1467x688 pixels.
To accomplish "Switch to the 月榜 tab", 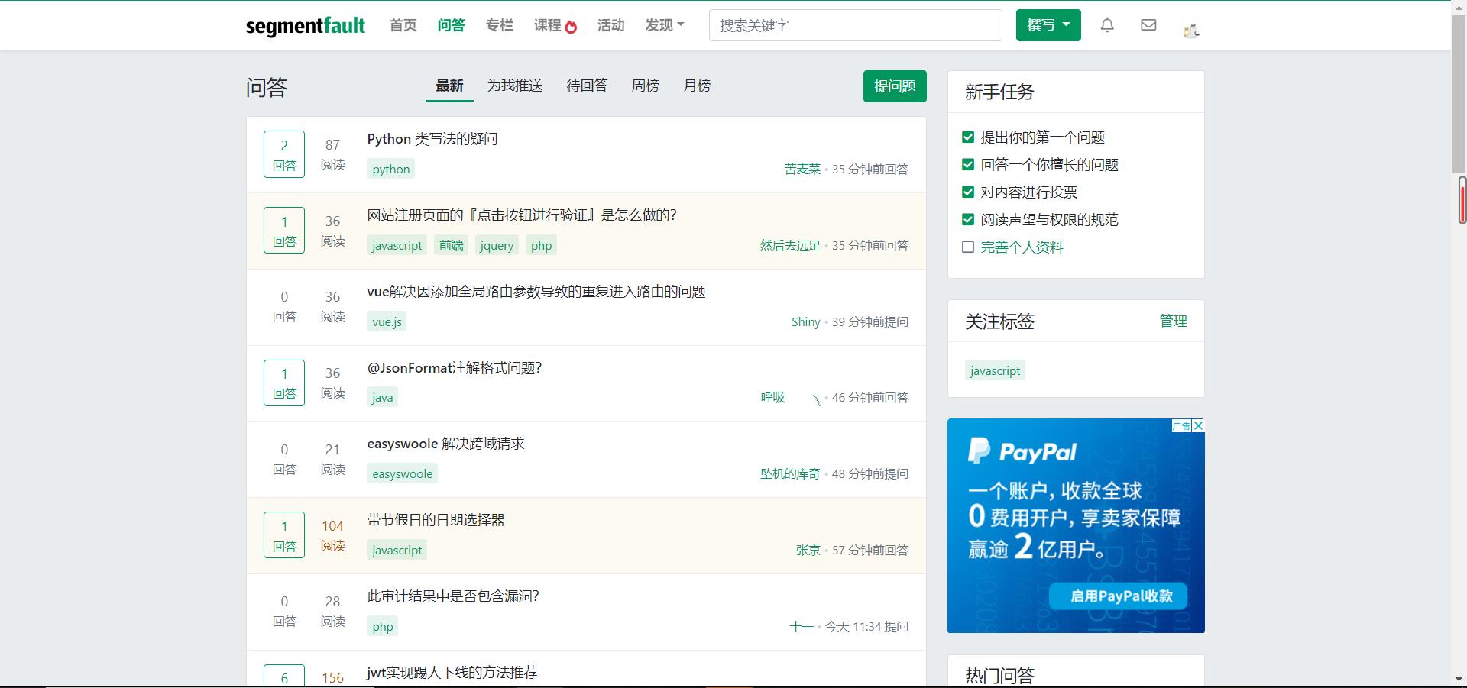I will pyautogui.click(x=697, y=86).
